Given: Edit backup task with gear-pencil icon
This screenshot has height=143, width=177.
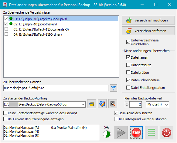Looking at the screenshot, I should pos(102,104).
